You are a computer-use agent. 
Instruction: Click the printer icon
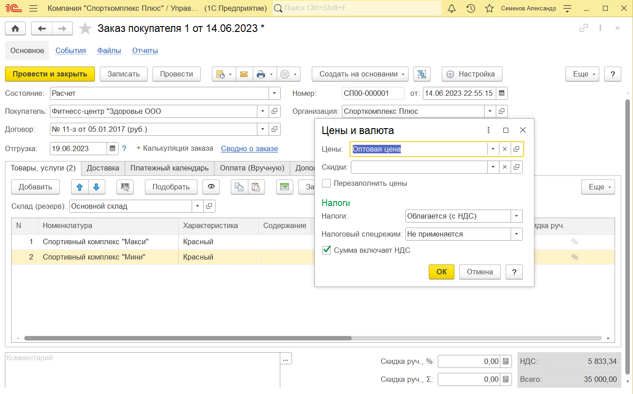[261, 74]
